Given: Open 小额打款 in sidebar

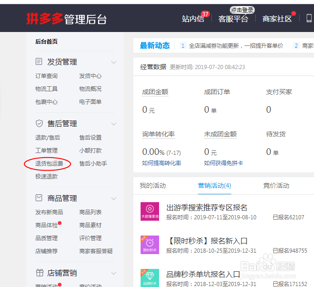Looking at the screenshot, I should [x=90, y=150].
